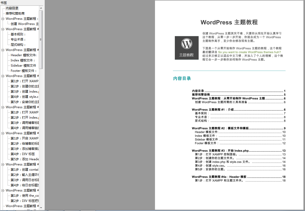This screenshot has width=305, height=211.
Task: Open the '创建 WordPress 主' bookmark
Action: 25,24
